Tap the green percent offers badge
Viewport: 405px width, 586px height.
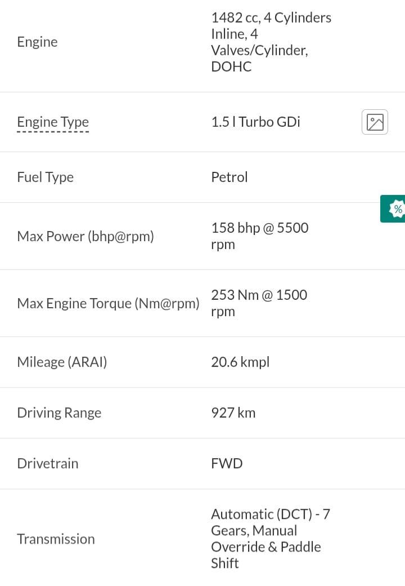(393, 208)
